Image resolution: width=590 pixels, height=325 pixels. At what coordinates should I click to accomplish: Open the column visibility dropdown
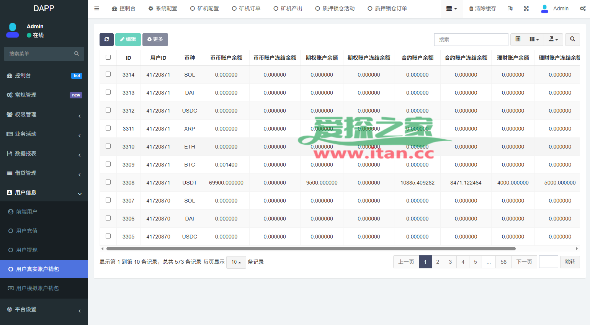point(534,39)
